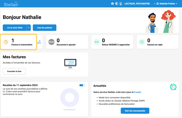Open the dropdown arrow beside Lire la carte Vitale
Viewport: 182px width, 118px height.
click(x=29, y=28)
